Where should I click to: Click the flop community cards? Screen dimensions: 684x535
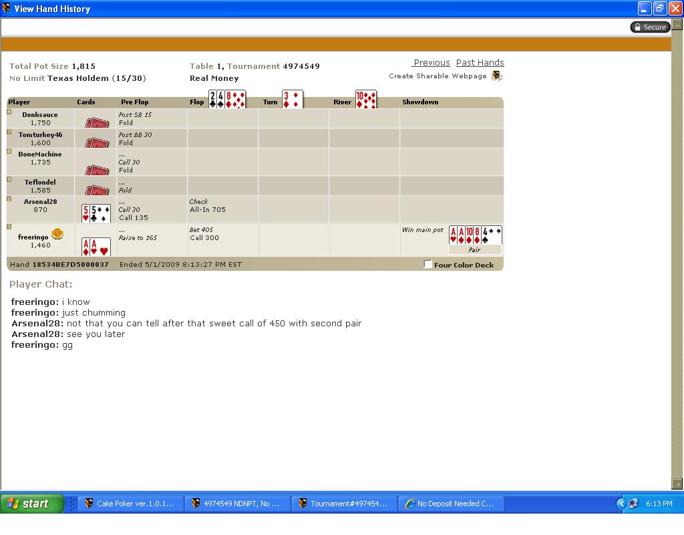(227, 99)
